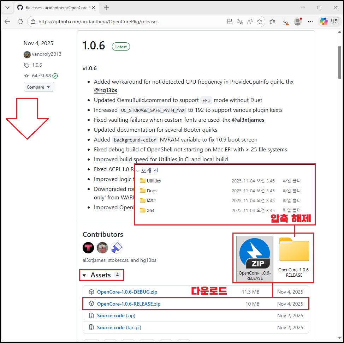Open Settings and more ellipsis menu

point(310,22)
